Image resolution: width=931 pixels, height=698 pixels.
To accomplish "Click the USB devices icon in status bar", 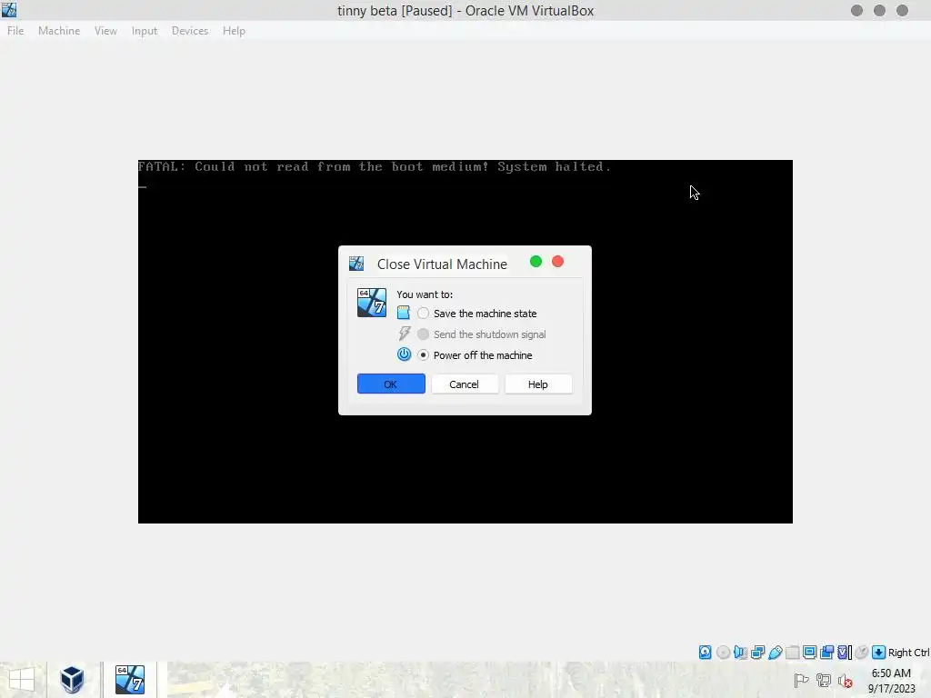I will [775, 653].
